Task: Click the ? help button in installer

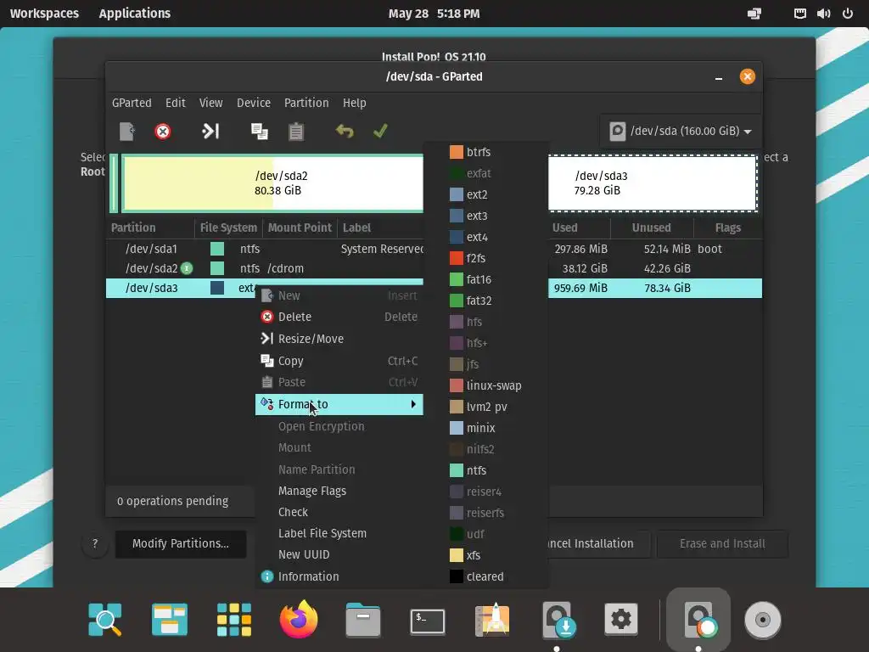Action: point(95,543)
